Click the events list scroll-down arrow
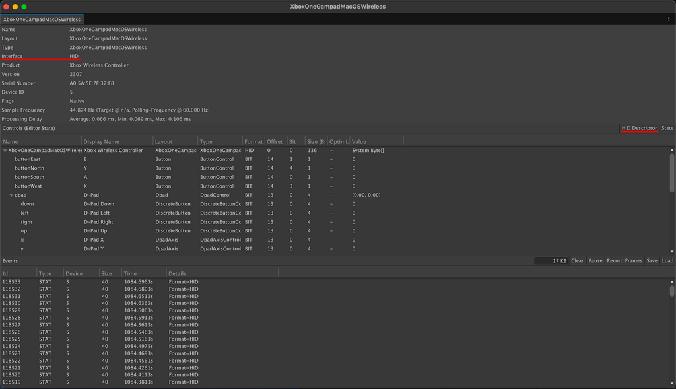This screenshot has width=676, height=389. tap(671, 384)
